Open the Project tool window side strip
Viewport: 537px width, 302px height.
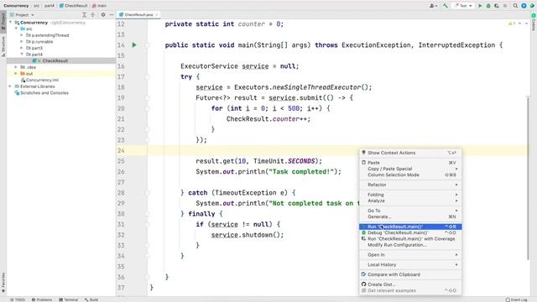click(x=3, y=22)
